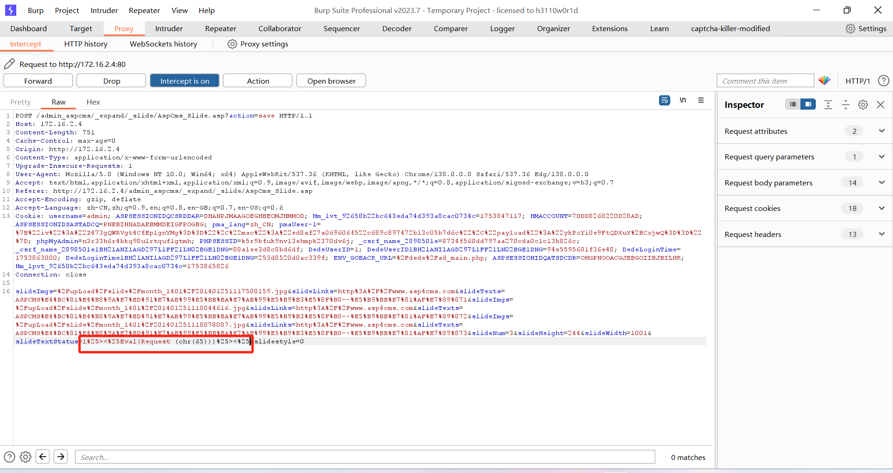893x473 pixels.
Task: Open the HTTP history sub-tab
Action: [86, 44]
